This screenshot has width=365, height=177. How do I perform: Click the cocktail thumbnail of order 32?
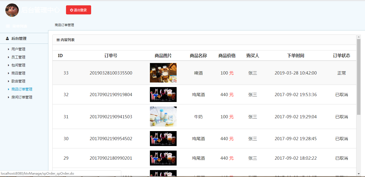coord(163,95)
